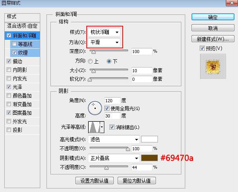Click 复位为默认值 button
The width and height of the screenshot is (238, 192).
(x=137, y=180)
